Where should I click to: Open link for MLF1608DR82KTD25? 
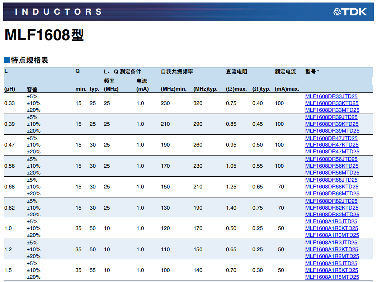(x=332, y=208)
